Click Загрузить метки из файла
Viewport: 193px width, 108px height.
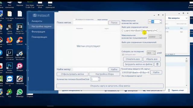pyautogui.click(x=138, y=64)
